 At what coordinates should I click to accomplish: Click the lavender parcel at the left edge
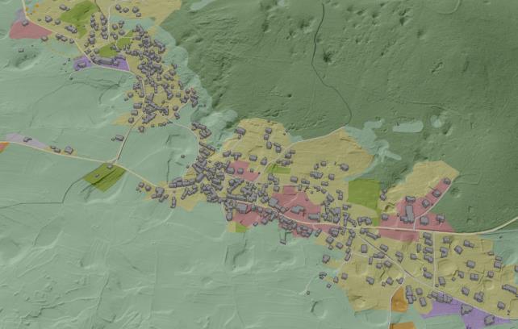point(16,139)
